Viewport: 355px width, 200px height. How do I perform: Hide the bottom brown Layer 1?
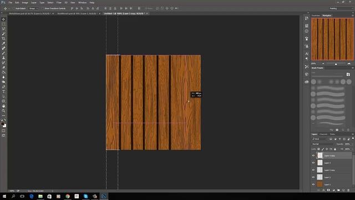(x=313, y=184)
